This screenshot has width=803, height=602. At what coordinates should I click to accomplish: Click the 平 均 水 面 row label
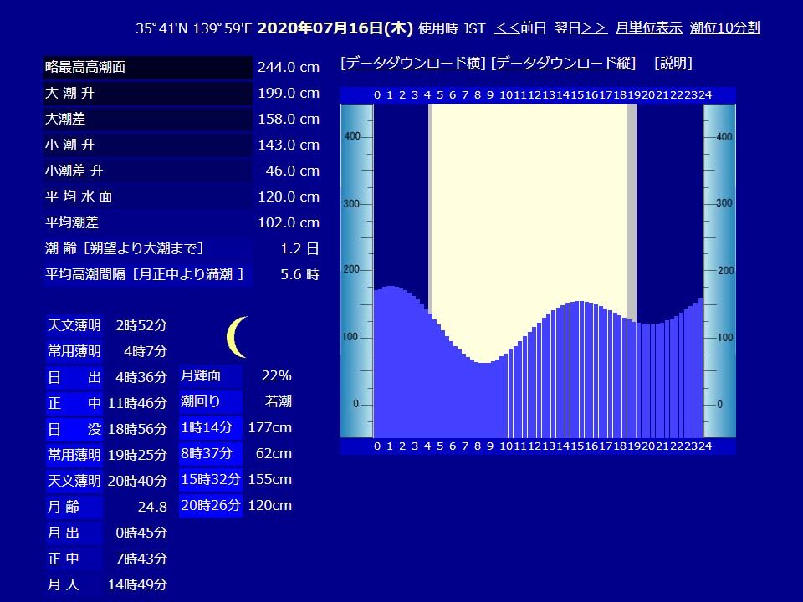pos(148,196)
